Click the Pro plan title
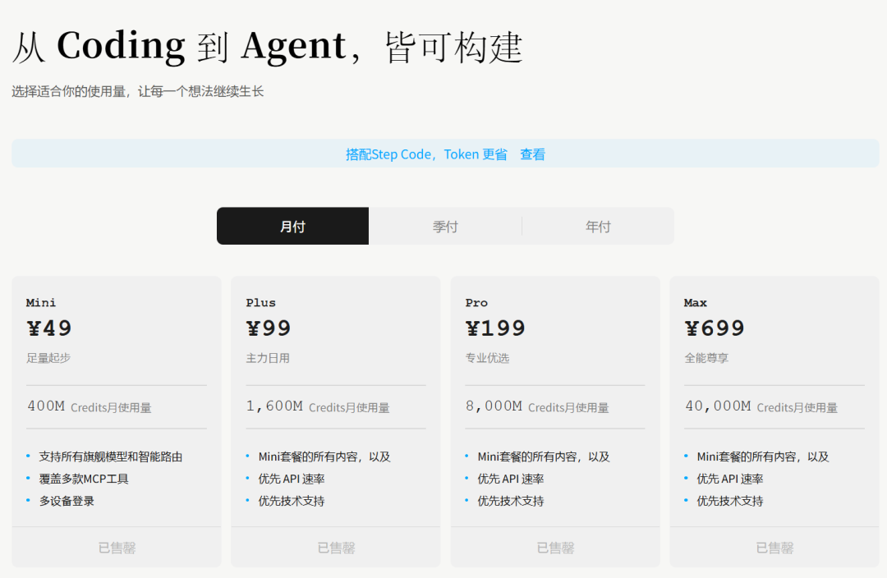 476,303
